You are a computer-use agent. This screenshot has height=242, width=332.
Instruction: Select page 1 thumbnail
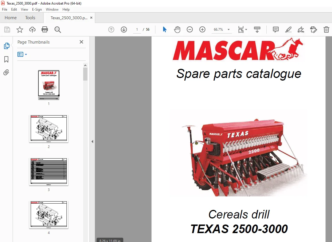tap(49, 85)
